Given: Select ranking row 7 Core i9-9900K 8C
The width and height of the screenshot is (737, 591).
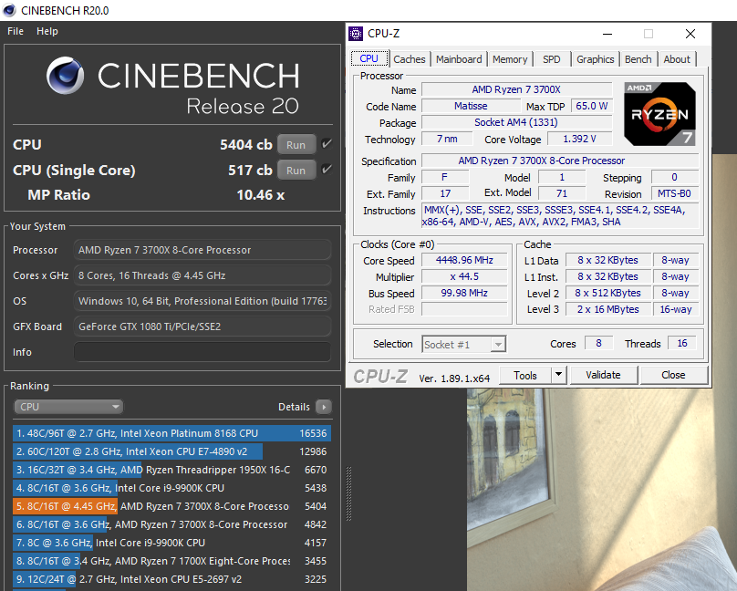Looking at the screenshot, I should [x=172, y=543].
